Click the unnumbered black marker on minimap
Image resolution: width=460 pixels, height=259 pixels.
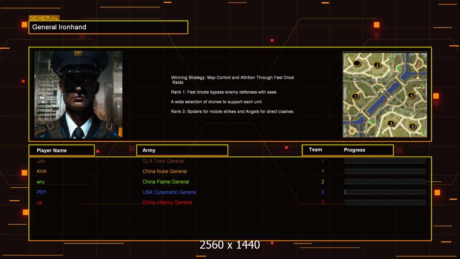357,63
